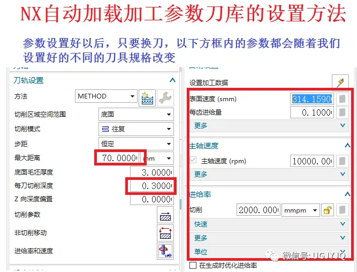Click the 步距 stepover label

[21, 143]
